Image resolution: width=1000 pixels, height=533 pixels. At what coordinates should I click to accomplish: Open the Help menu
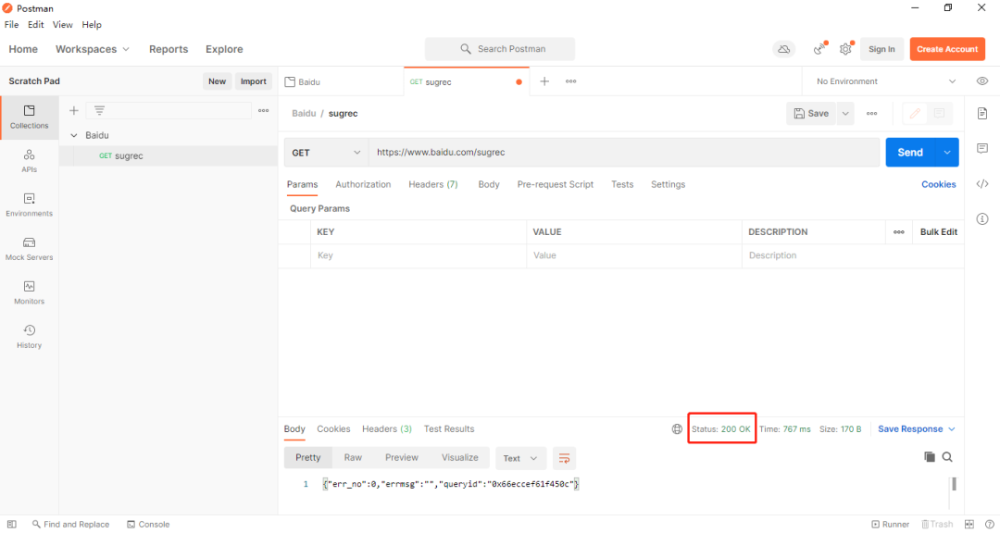pyautogui.click(x=92, y=25)
